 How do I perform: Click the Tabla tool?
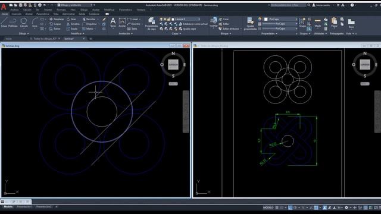tap(132, 29)
